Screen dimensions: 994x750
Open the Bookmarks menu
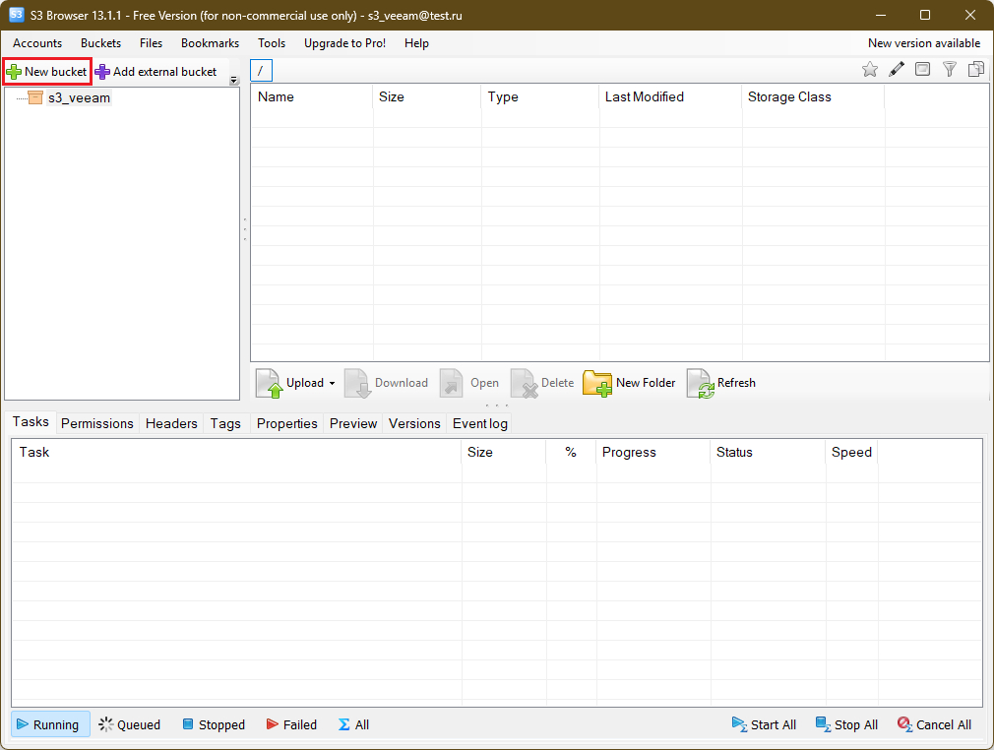210,43
